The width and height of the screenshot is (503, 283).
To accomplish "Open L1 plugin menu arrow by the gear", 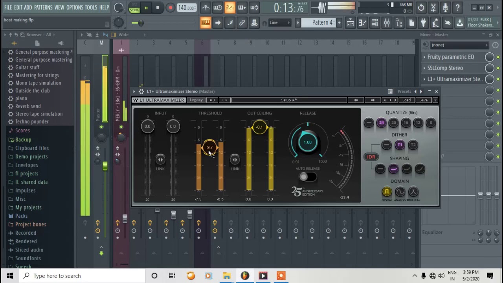I will click(134, 92).
